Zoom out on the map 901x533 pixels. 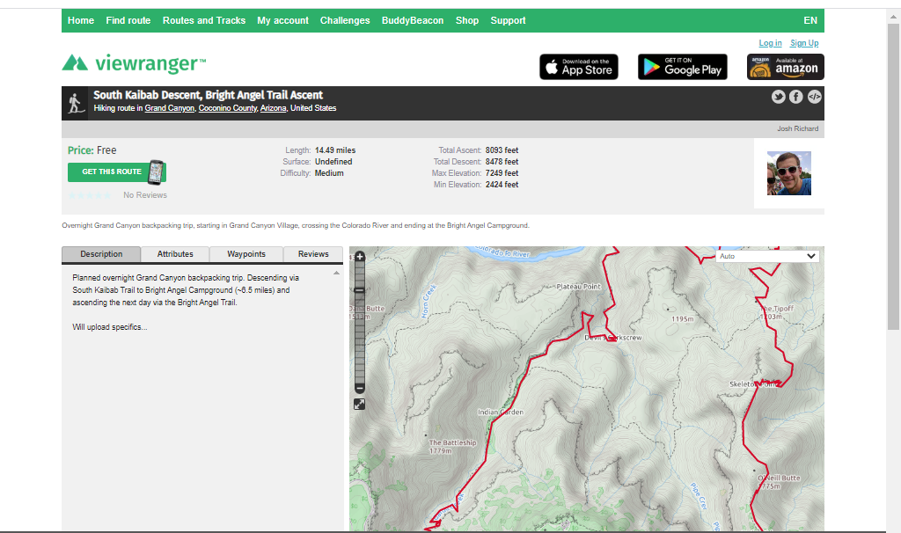pos(360,388)
